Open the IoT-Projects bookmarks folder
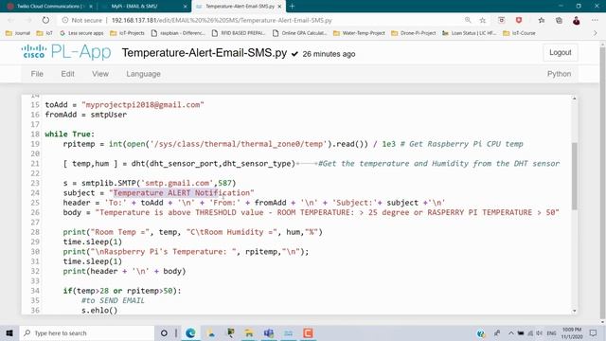The width and height of the screenshot is (606, 341). point(127,33)
